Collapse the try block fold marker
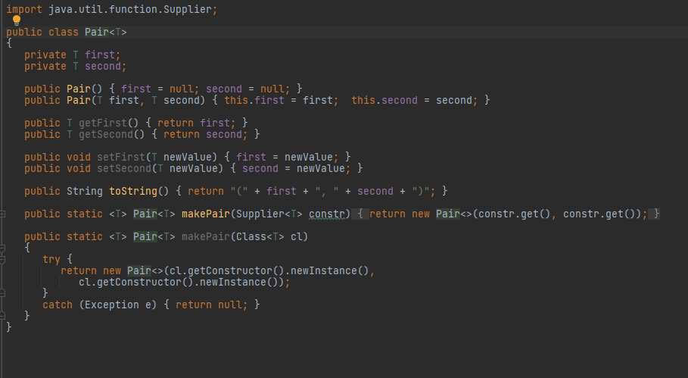Image resolution: width=688 pixels, height=378 pixels. pos(2,260)
